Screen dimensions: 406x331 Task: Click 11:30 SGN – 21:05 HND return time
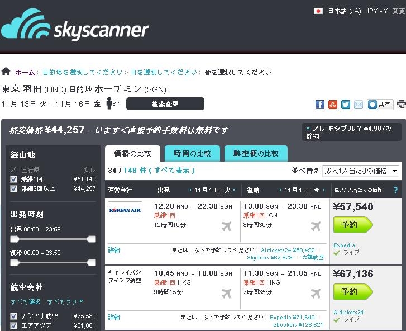point(282,273)
